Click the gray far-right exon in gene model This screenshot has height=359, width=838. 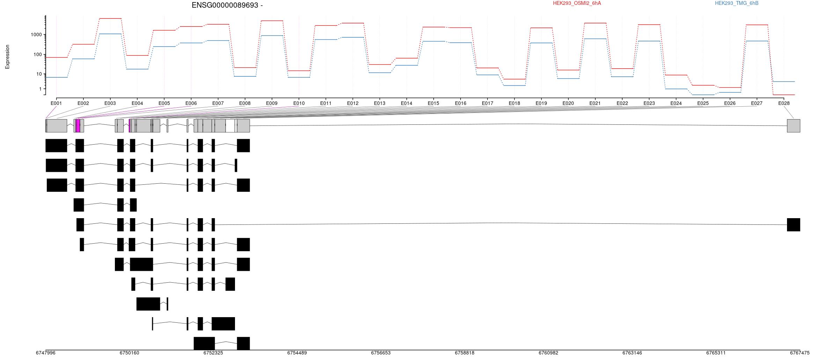click(794, 126)
